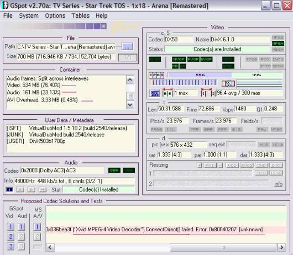Click the file Path field
This screenshot has height=255, width=293.
click(66, 47)
